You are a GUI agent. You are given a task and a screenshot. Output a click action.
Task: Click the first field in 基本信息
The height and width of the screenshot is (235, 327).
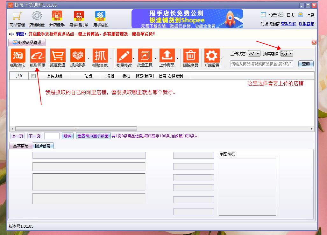(x=89, y=155)
